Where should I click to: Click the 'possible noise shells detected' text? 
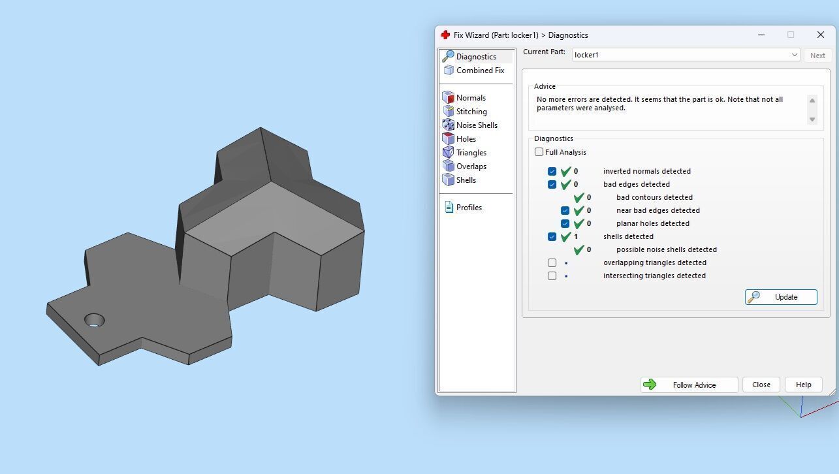click(667, 249)
